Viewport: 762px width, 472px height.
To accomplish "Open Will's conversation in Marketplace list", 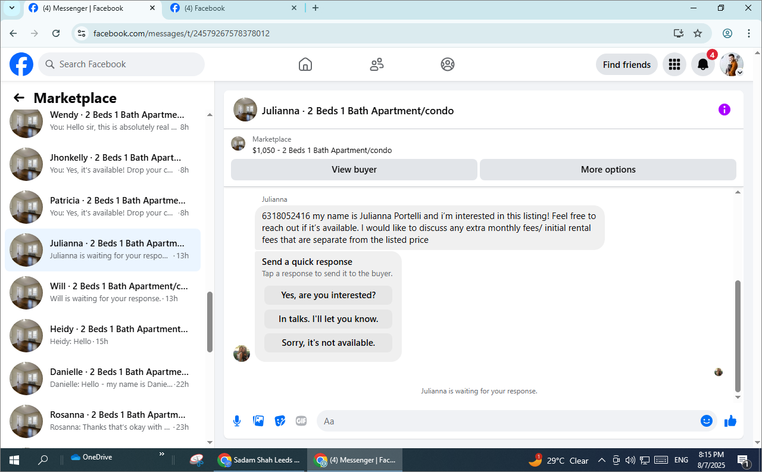I will tap(103, 293).
